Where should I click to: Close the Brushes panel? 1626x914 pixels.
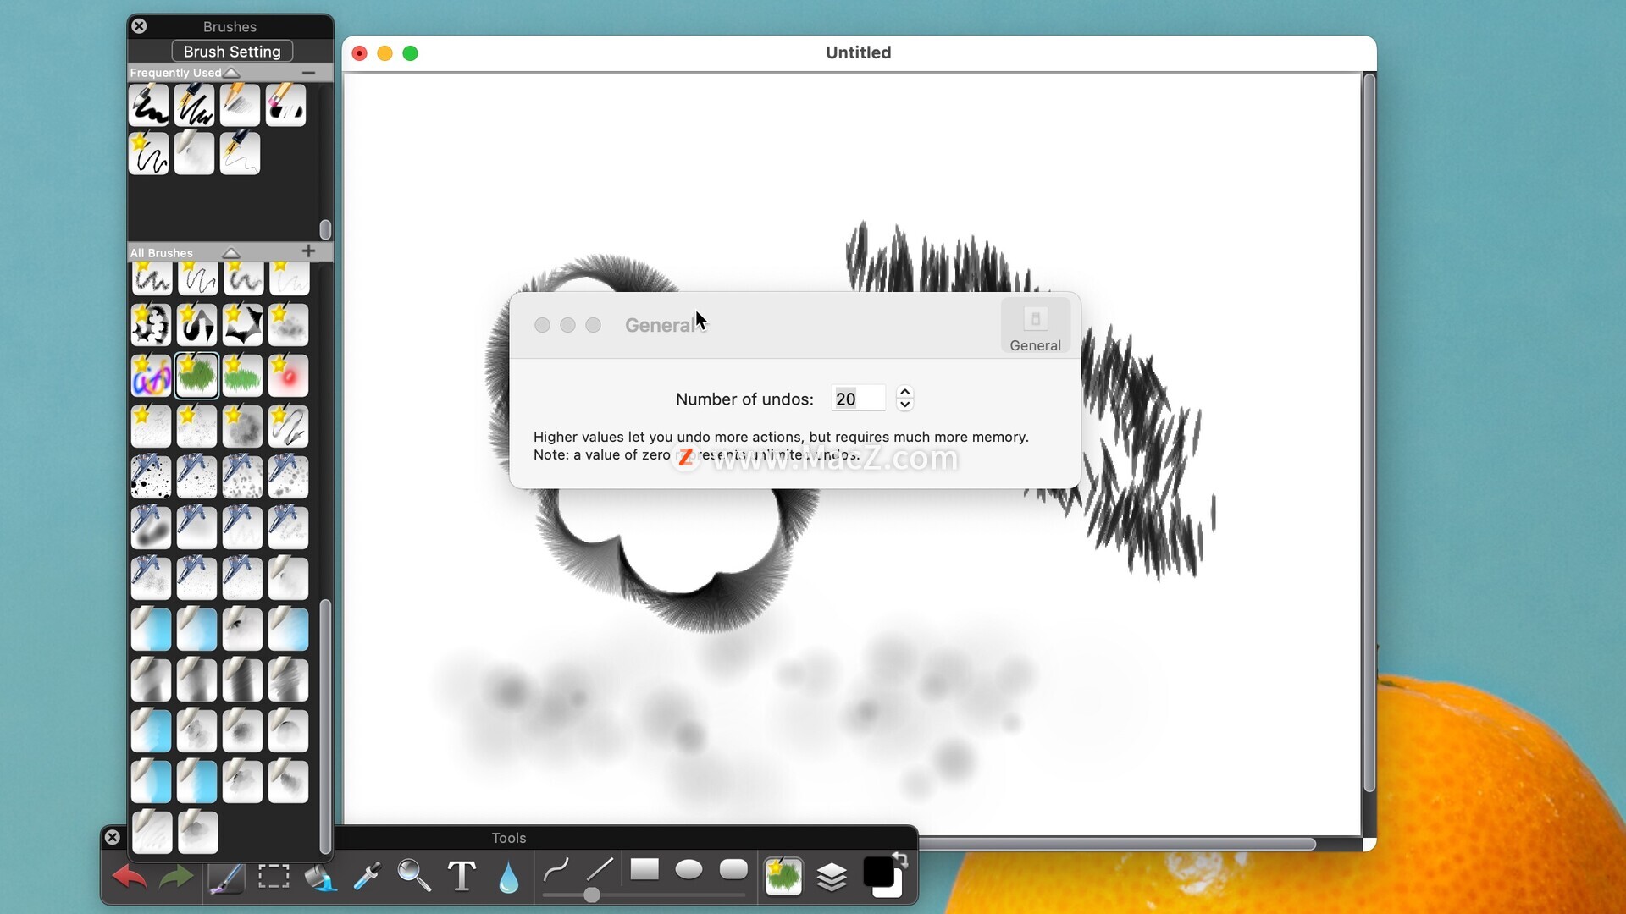(140, 26)
